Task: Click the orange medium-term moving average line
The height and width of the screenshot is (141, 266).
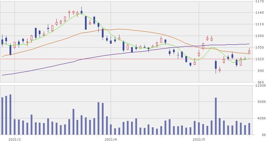Action: tap(53, 41)
